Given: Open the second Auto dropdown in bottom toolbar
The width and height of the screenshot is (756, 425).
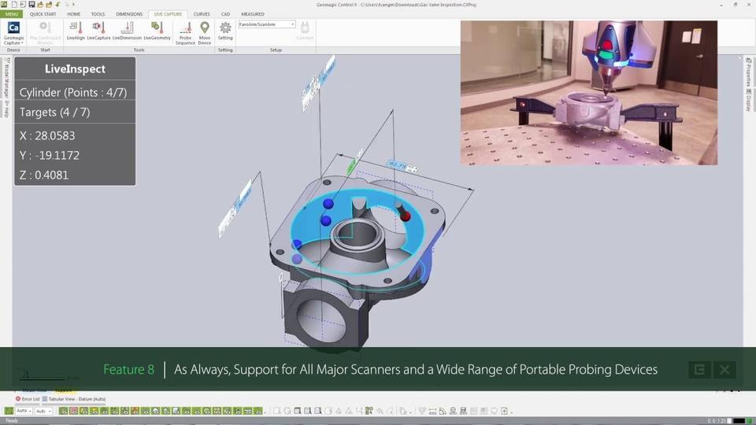Looking at the screenshot, I should click(x=44, y=411).
